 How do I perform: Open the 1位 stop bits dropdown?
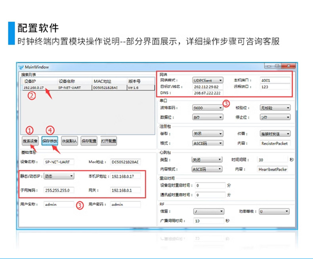pyautogui.click(x=275, y=117)
